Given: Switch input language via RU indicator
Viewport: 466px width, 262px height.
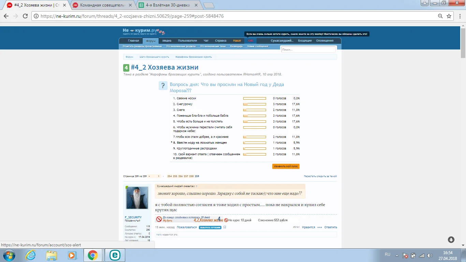Looking at the screenshot, I should (x=388, y=255).
